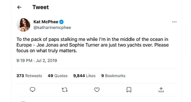This screenshot has height=102, width=191.
Task: View the 49 Quotes list
Action: click(x=58, y=76)
